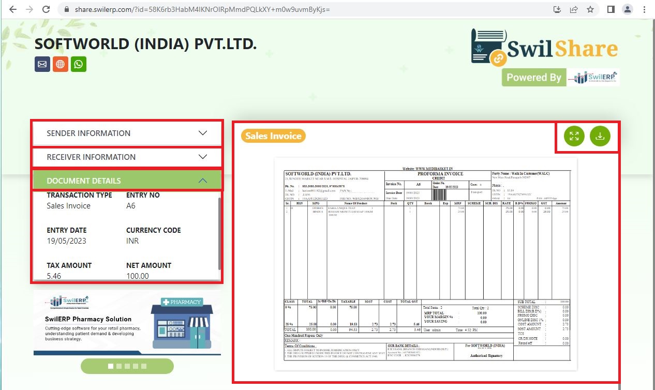Download the sales invoice document
655x390 pixels.
coord(600,137)
